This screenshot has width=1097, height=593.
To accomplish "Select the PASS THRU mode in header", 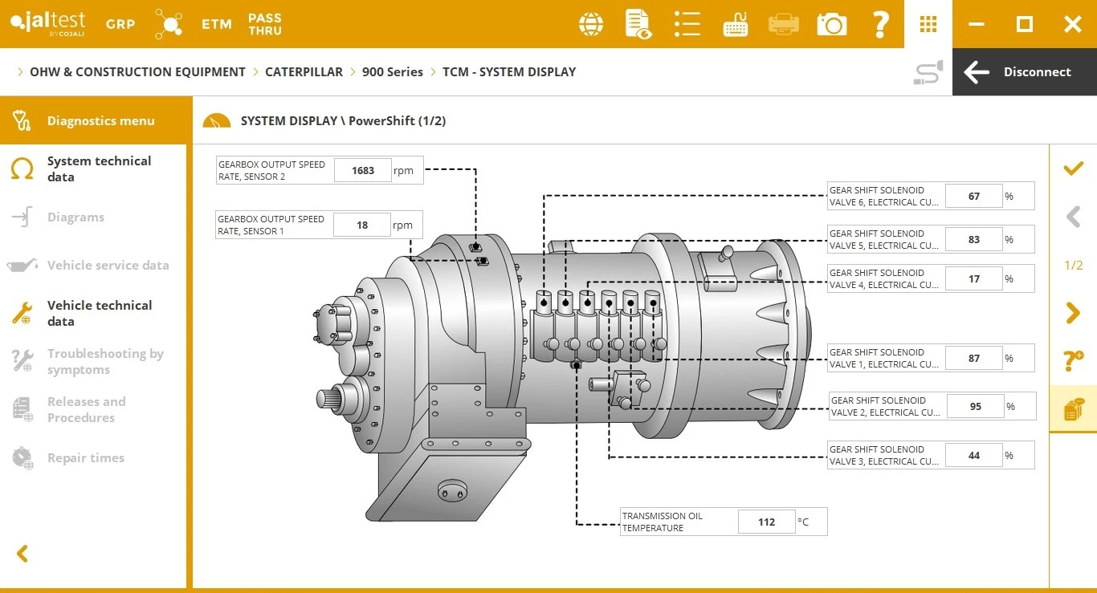I will point(265,24).
